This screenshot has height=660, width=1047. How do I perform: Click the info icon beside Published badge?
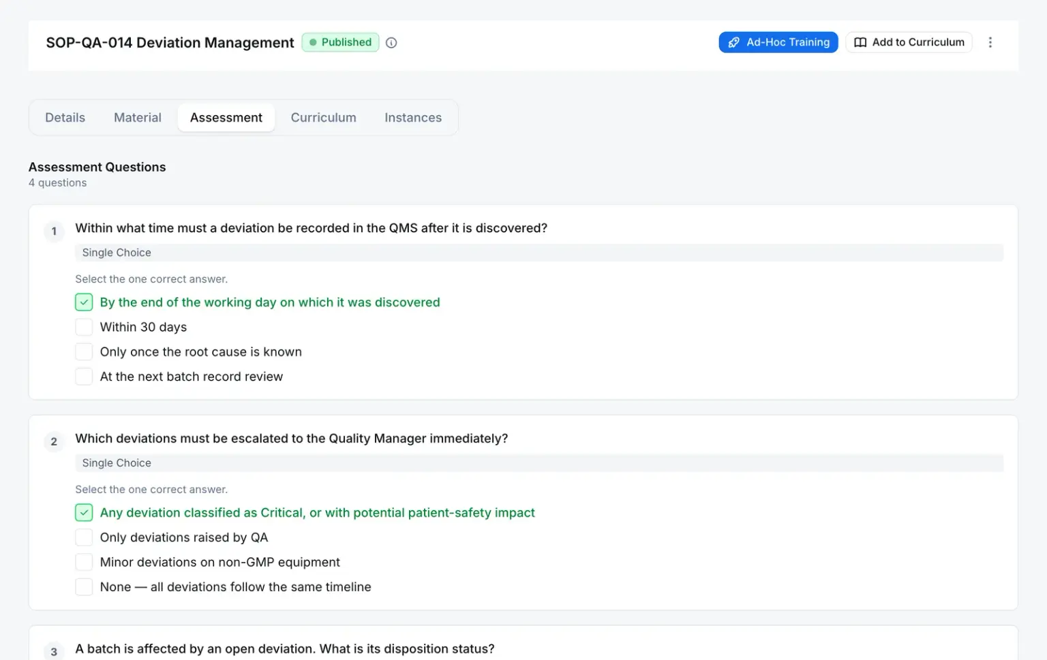[391, 42]
